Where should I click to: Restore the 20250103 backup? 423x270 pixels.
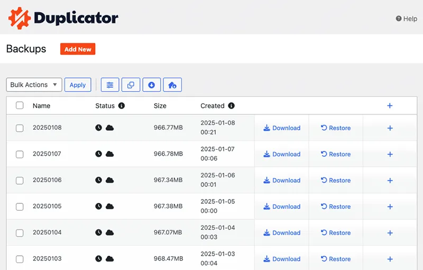pyautogui.click(x=336, y=259)
